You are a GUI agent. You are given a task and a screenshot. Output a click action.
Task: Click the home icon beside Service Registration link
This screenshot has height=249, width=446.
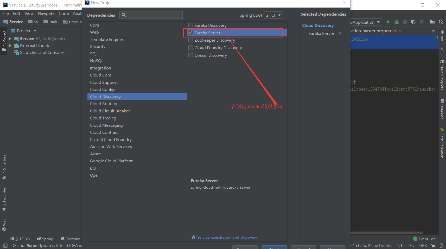coord(193,237)
